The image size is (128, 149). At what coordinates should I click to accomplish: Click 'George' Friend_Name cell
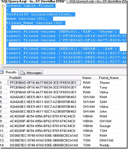click(110, 126)
